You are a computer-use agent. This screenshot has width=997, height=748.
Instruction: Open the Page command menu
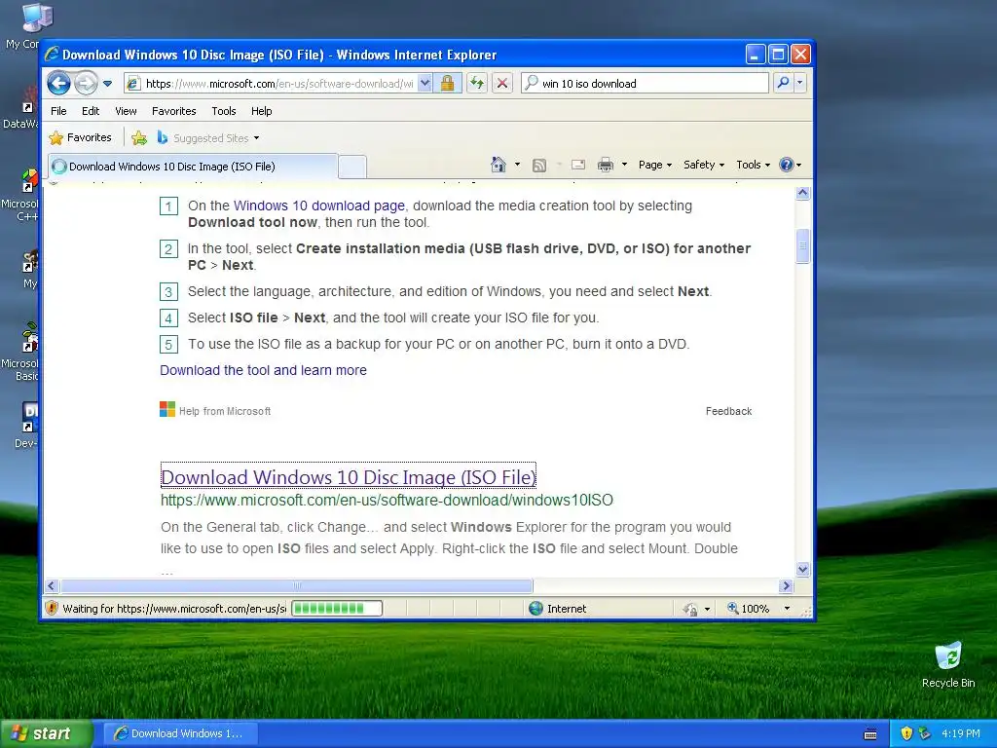pyautogui.click(x=655, y=165)
